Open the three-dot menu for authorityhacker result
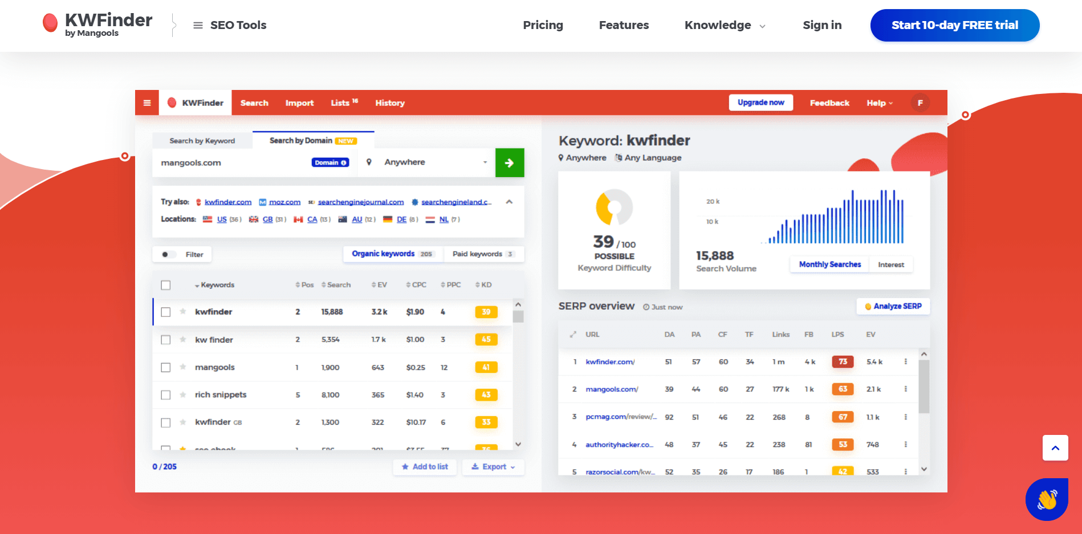The height and width of the screenshot is (534, 1082). [905, 444]
